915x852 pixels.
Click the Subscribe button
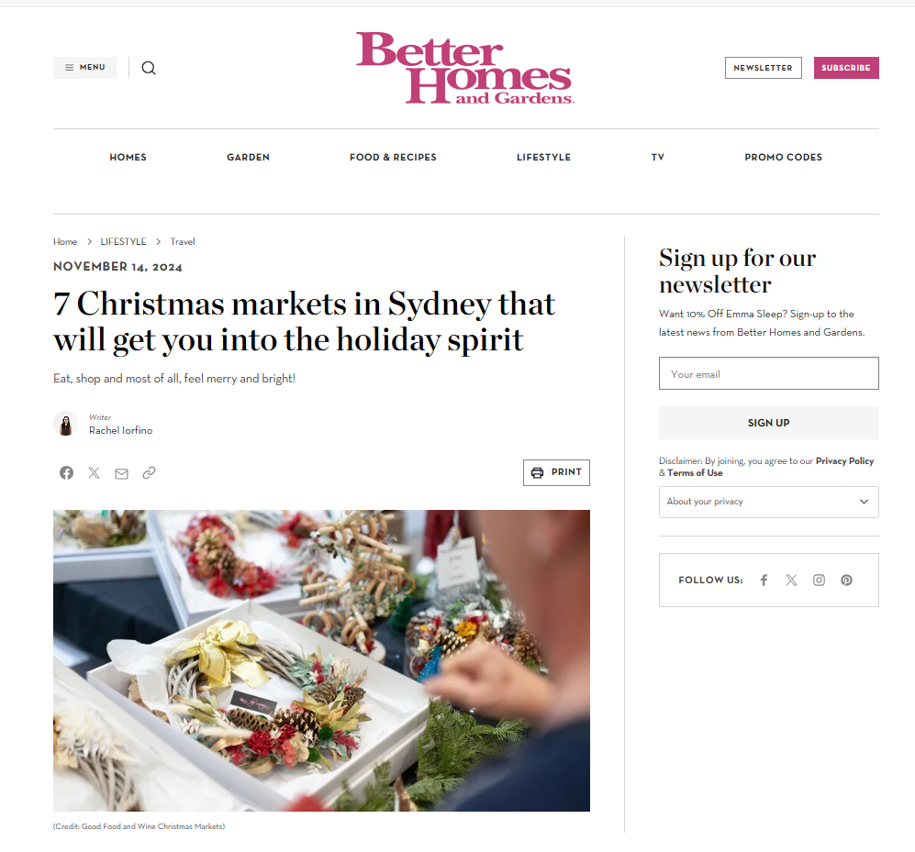pyautogui.click(x=846, y=68)
